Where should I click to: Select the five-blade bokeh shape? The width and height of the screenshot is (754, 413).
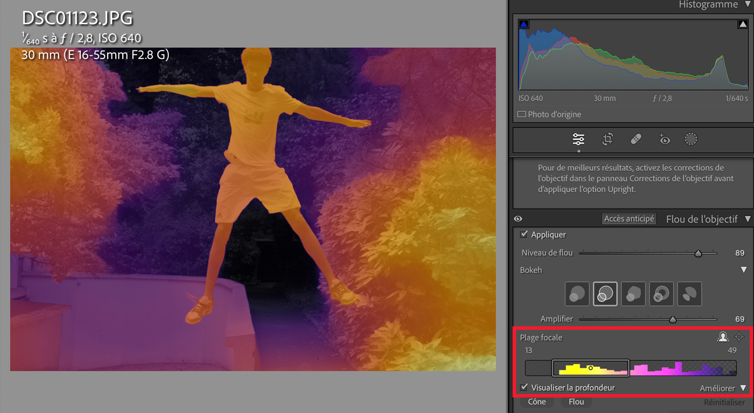click(633, 294)
